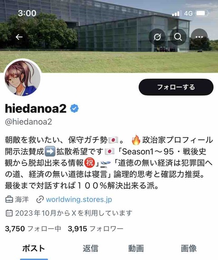Tap the calendar join-date icon

pos(9,213)
